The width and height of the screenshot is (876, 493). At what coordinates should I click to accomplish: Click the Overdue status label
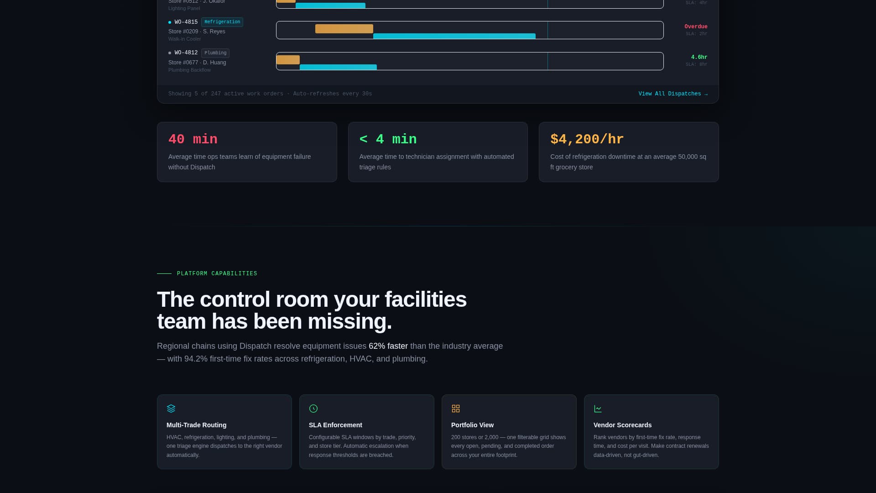pyautogui.click(x=696, y=26)
